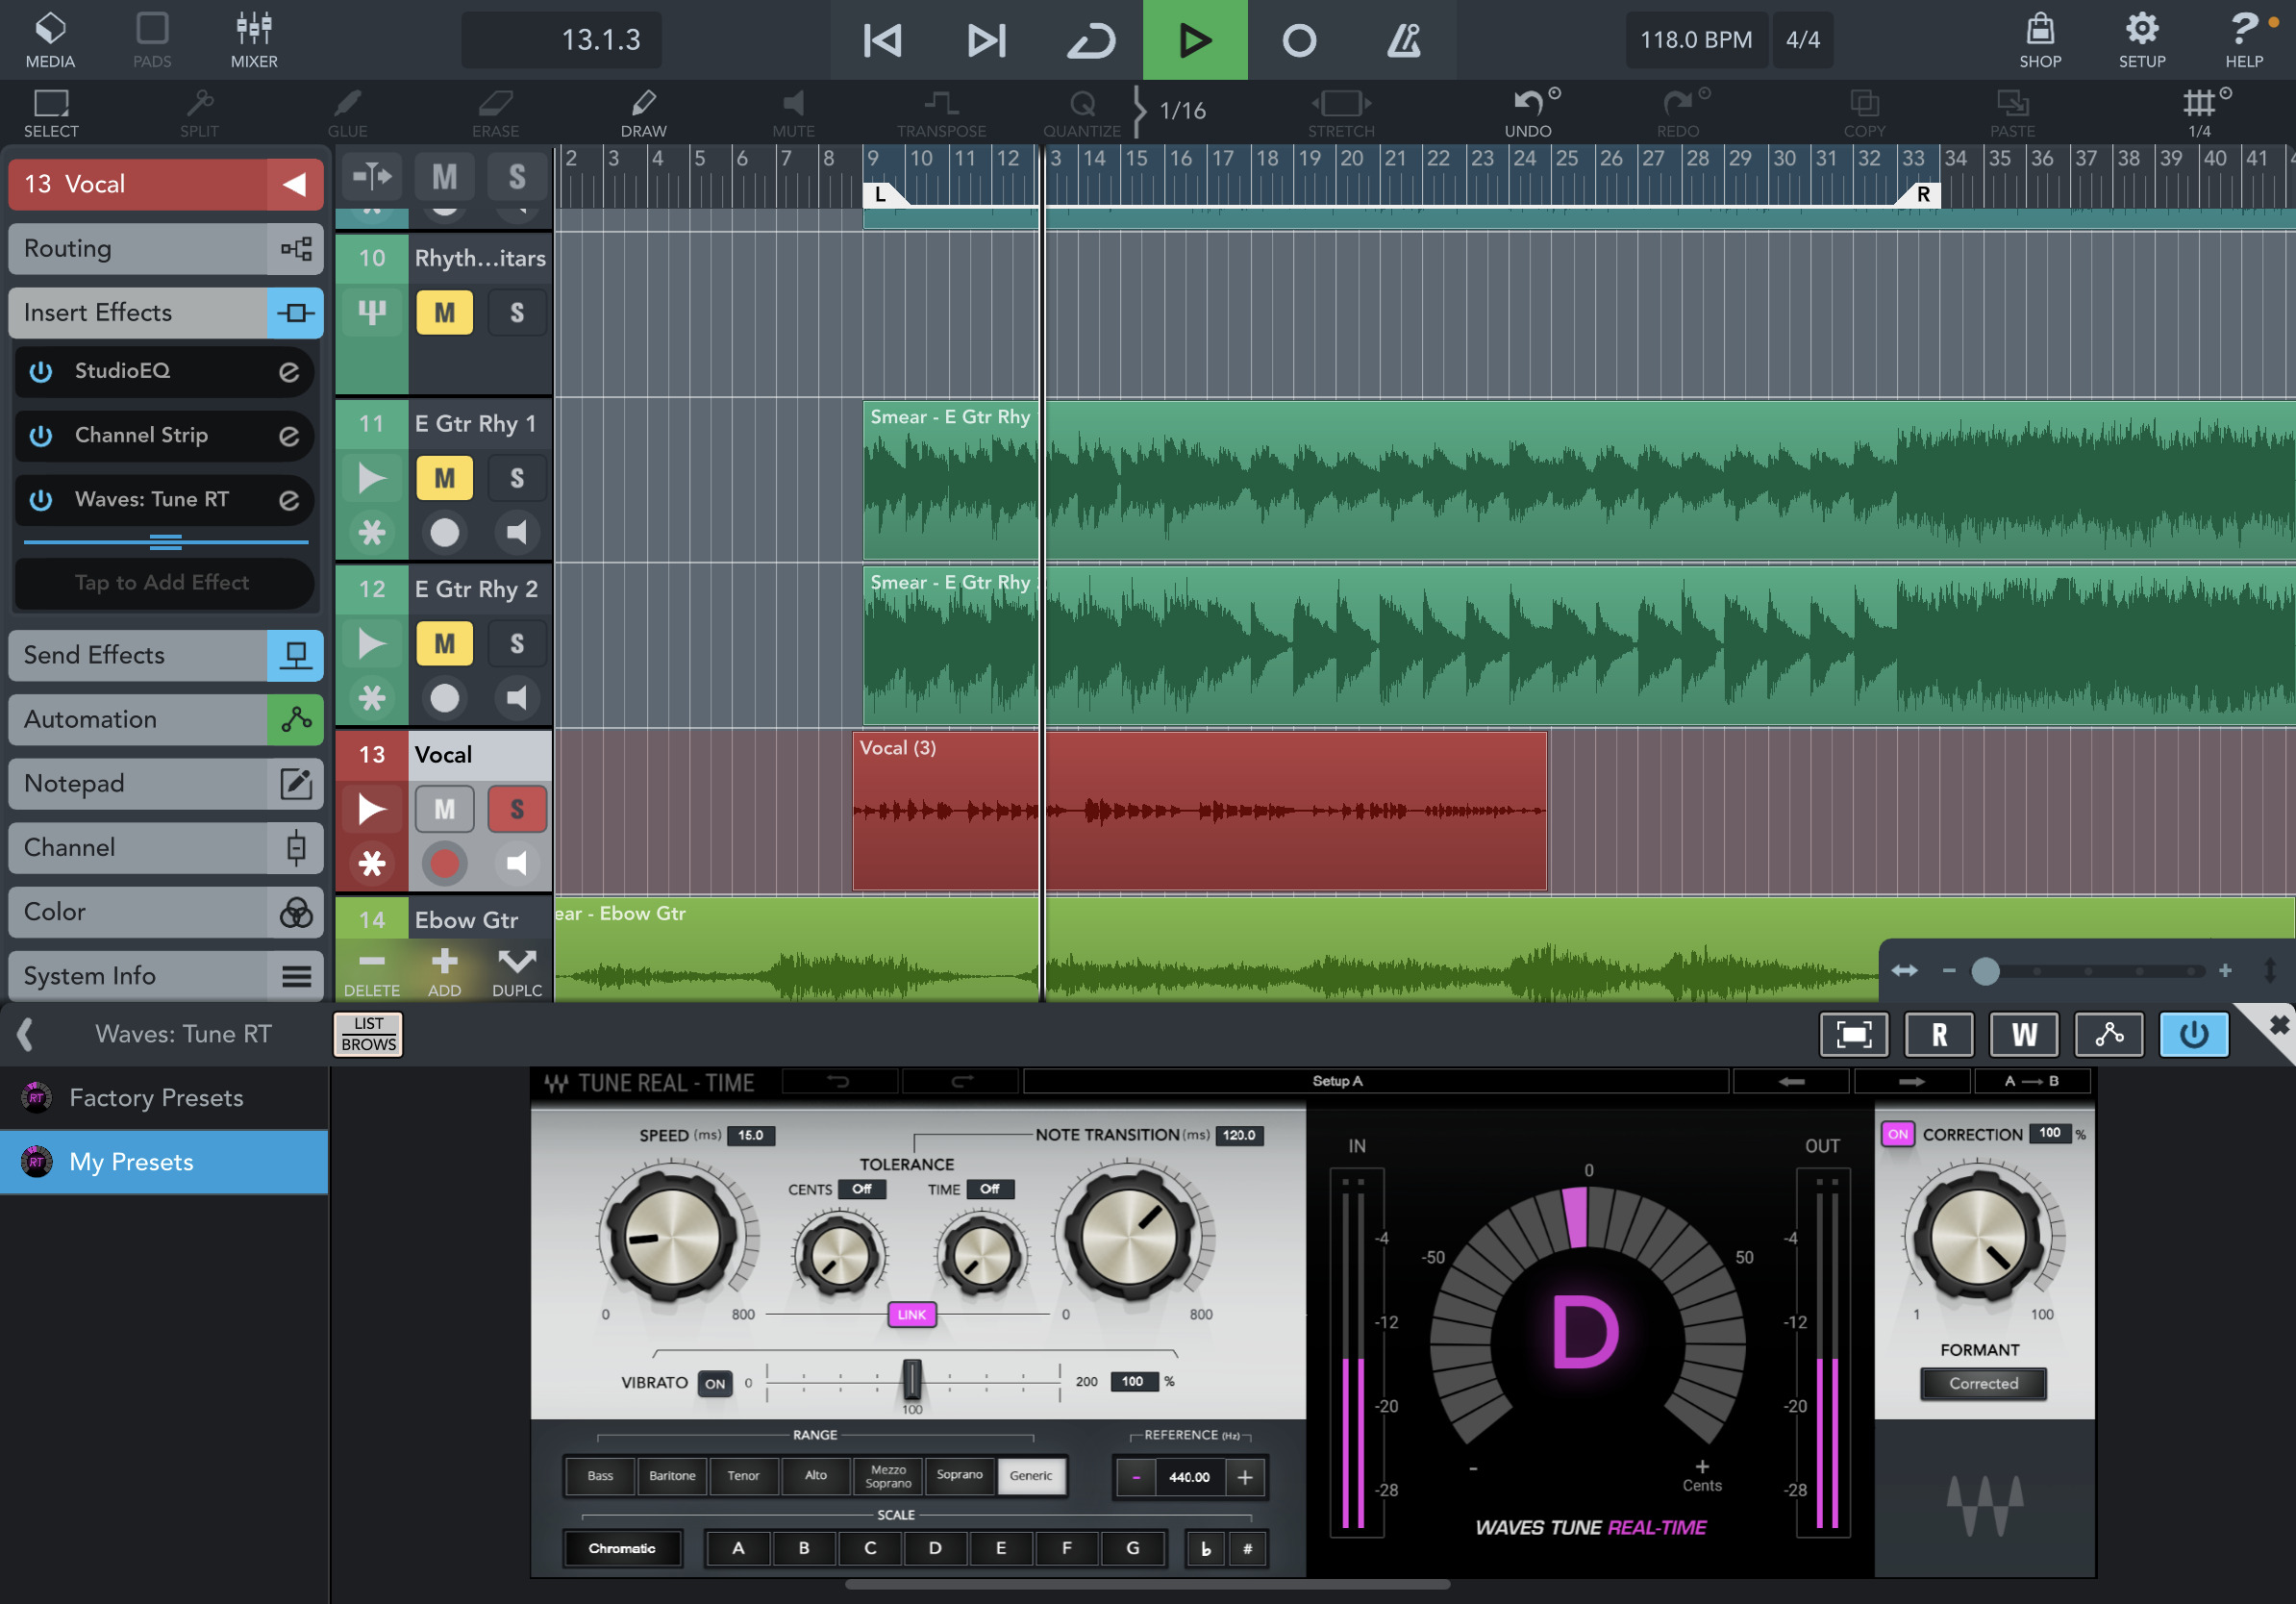Change the 118.0 BPM tempo
2296x1604 pixels.
click(x=1696, y=40)
